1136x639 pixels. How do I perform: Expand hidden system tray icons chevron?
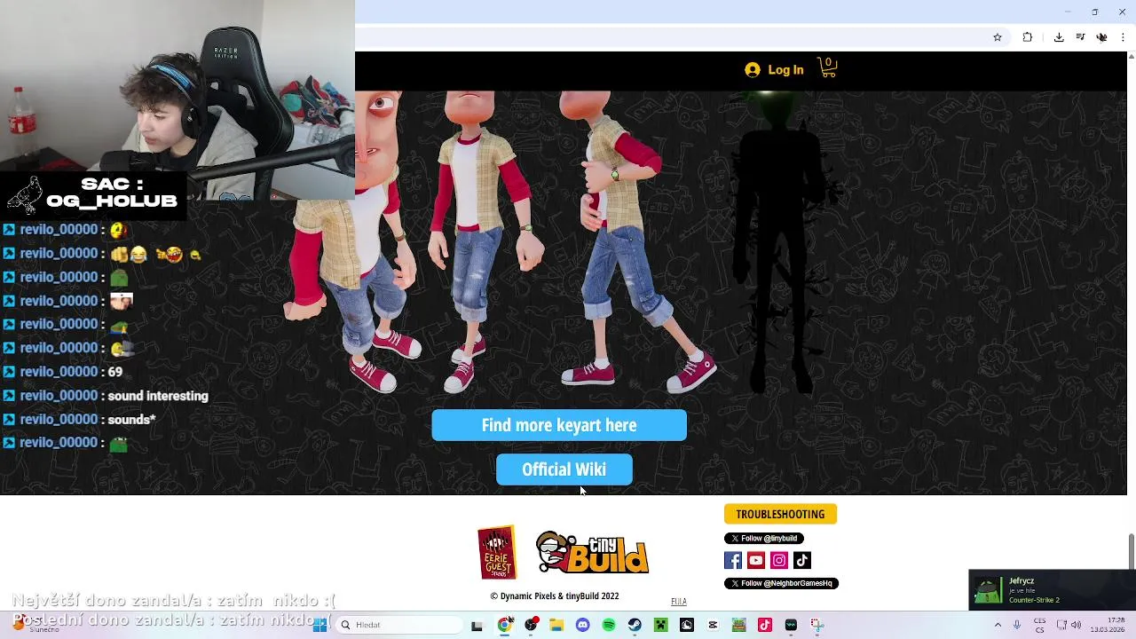[998, 626]
